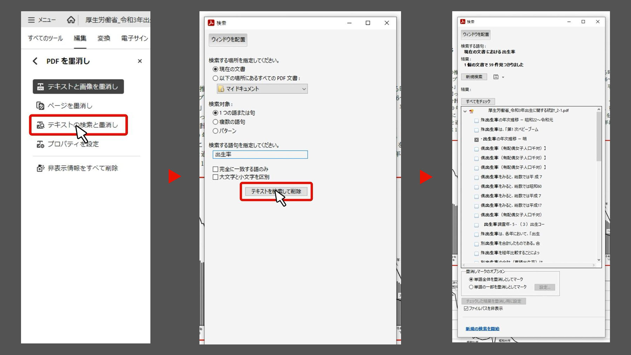Open the 変換 tab
Image resolution: width=631 pixels, height=355 pixels.
point(104,38)
